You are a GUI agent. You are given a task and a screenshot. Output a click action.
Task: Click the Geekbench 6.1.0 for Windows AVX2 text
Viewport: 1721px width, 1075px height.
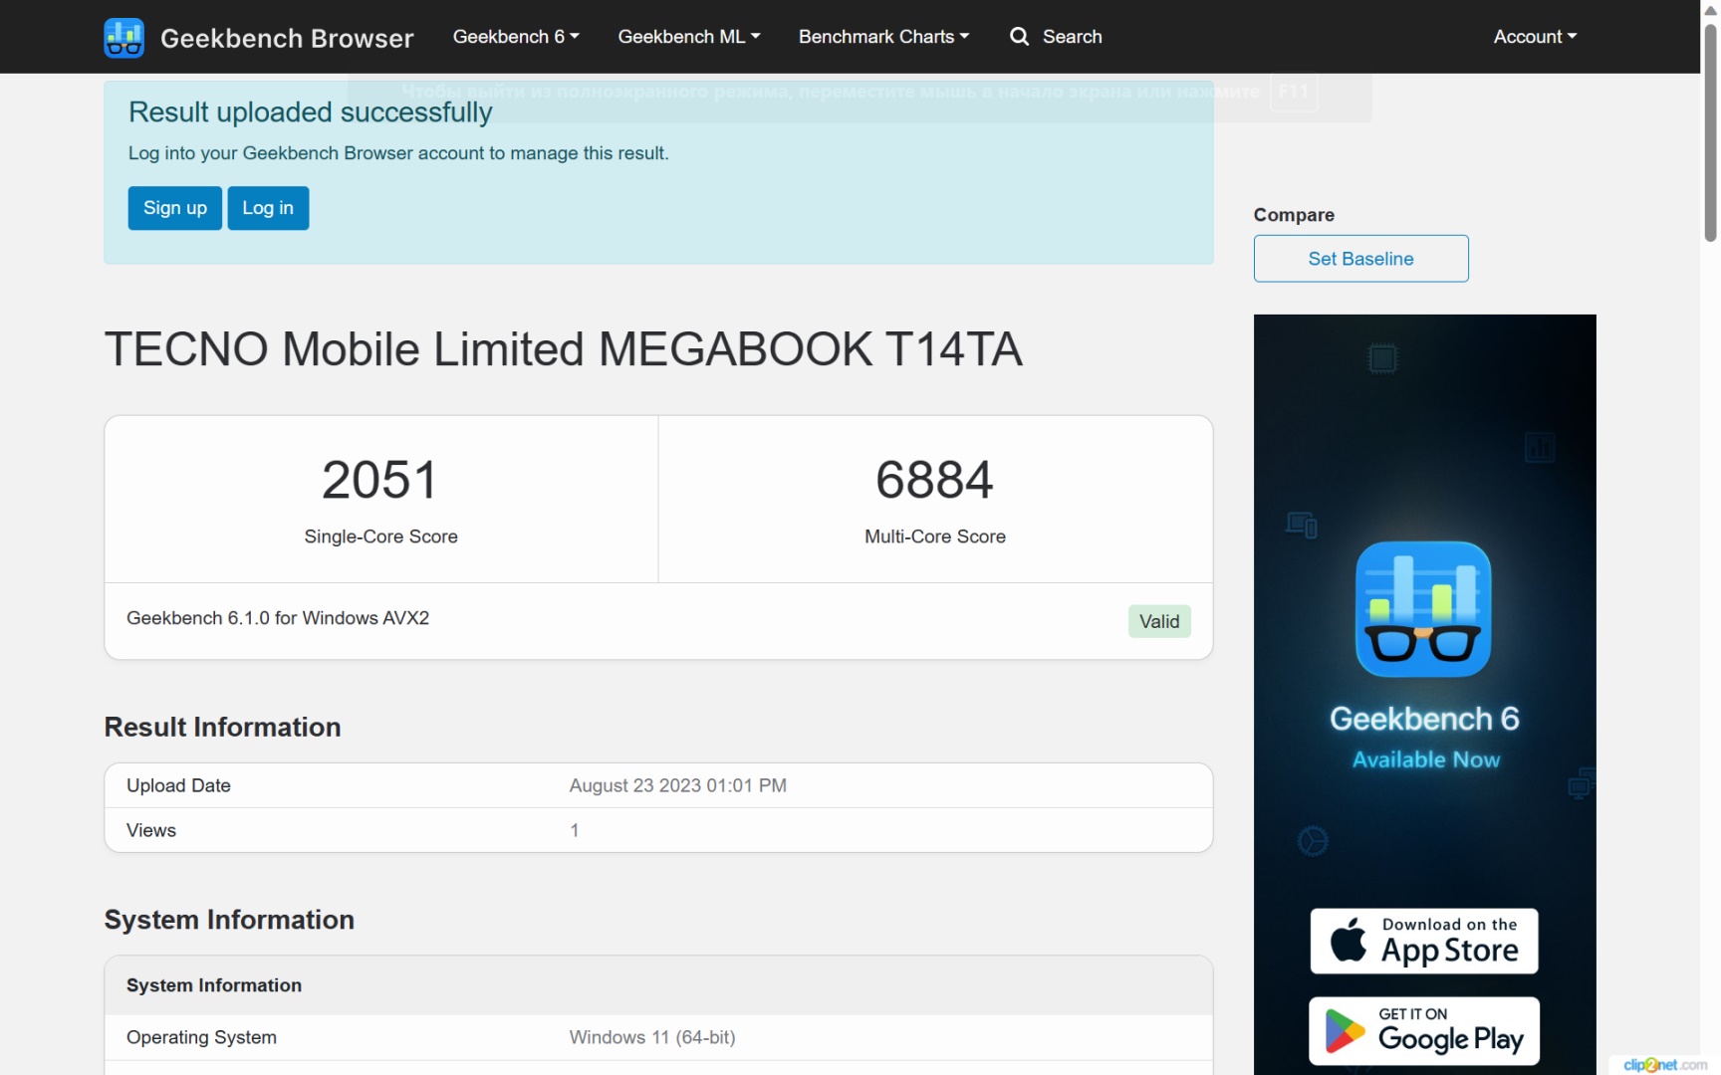278,618
